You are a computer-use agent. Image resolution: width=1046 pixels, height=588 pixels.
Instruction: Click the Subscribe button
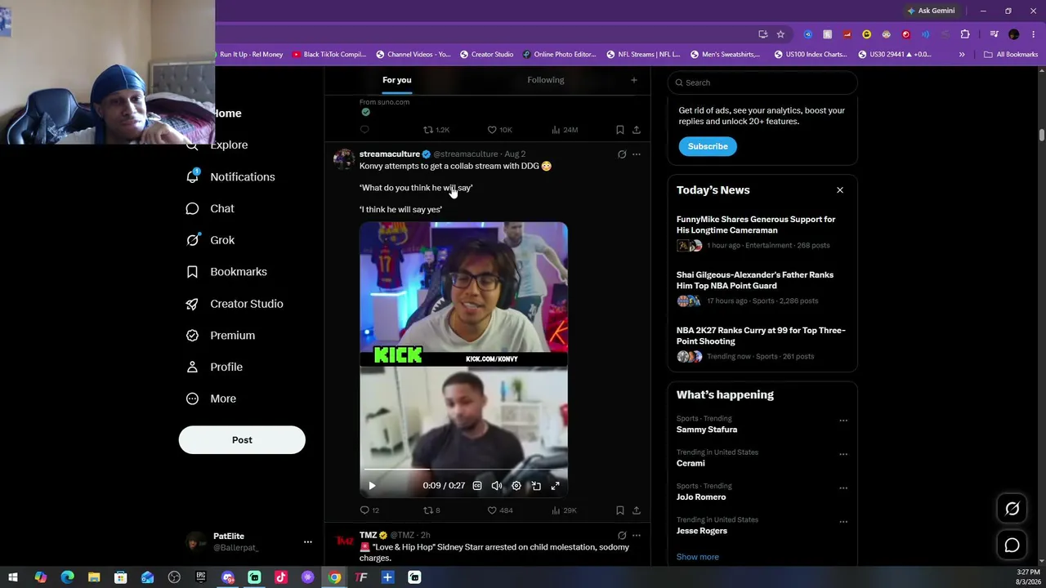pyautogui.click(x=708, y=146)
